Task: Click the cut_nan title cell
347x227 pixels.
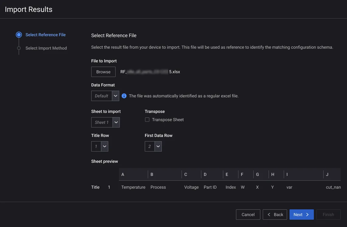Action: [333, 187]
